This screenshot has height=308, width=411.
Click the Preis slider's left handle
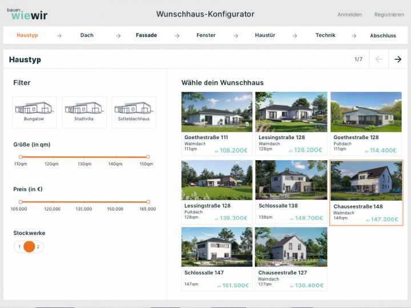click(x=21, y=201)
